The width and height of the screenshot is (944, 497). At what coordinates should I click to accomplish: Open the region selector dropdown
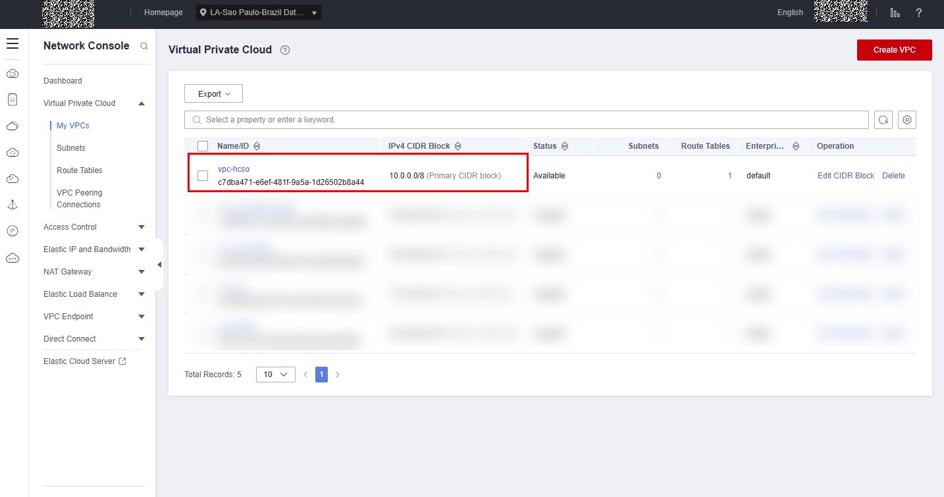[259, 13]
